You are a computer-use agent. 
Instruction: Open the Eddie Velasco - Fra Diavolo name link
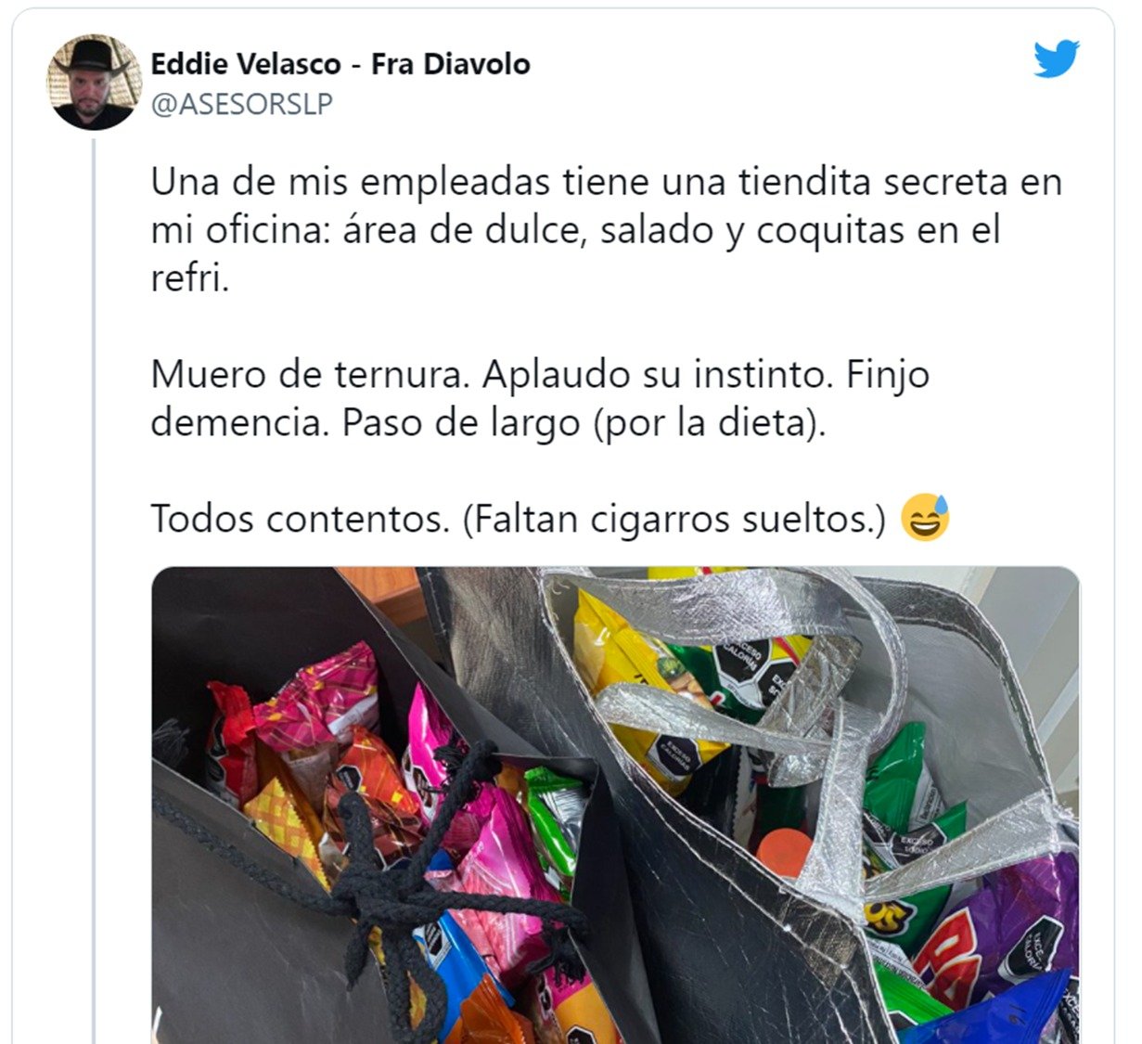[340, 64]
